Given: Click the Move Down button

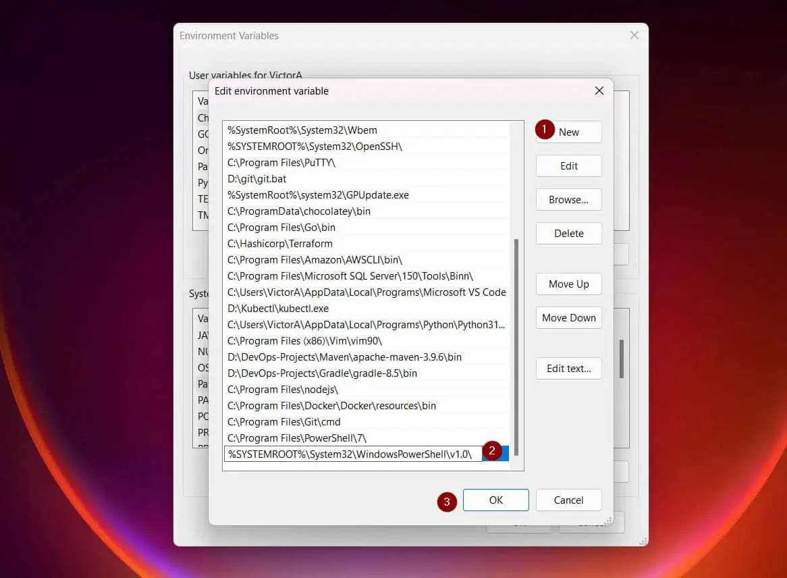Looking at the screenshot, I should point(569,317).
